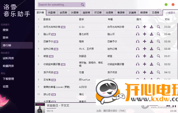Click artist name IN-K、王忻辰
Screen dimensions: 178x113
click(86, 49)
